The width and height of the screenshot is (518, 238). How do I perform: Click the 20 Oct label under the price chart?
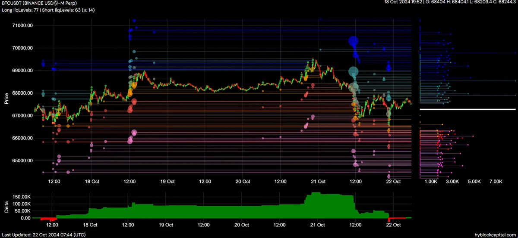pyautogui.click(x=243, y=182)
